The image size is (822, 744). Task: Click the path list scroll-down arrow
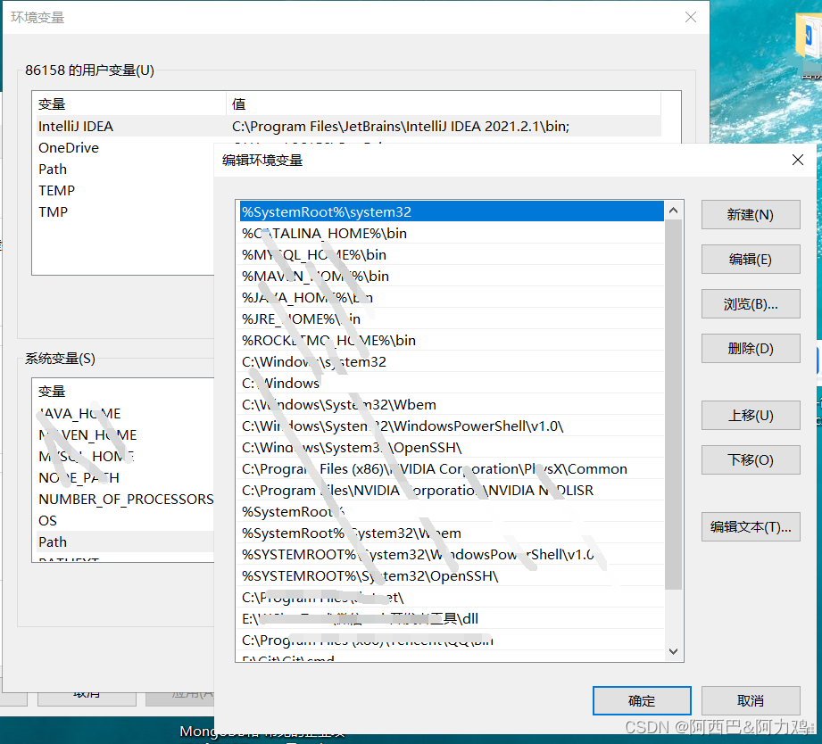coord(674,651)
